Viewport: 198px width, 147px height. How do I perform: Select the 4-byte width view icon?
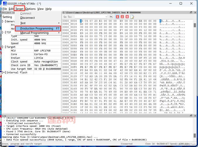click(x=127, y=17)
